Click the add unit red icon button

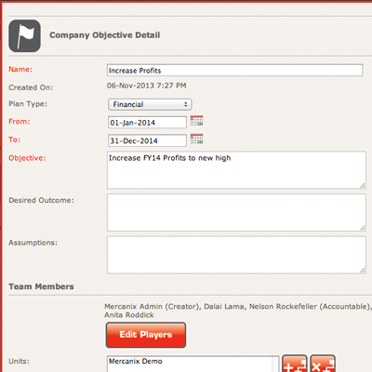click(295, 364)
